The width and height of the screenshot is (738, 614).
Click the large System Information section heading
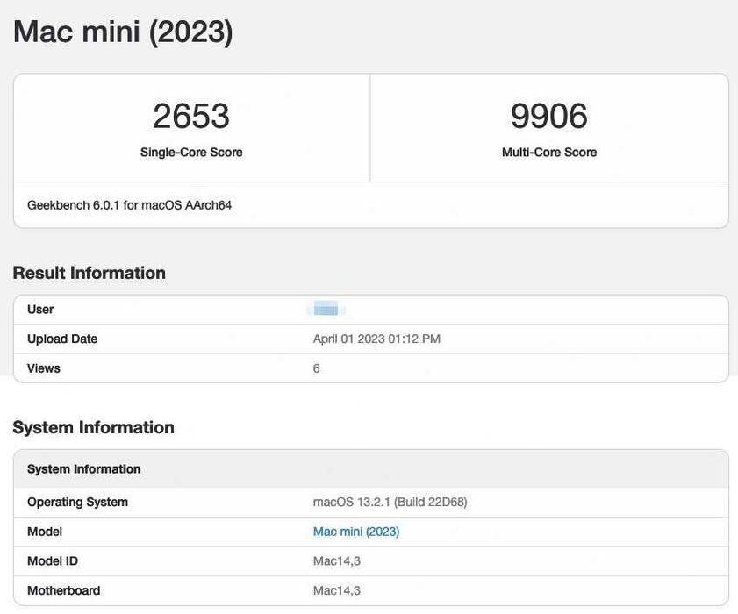click(x=93, y=427)
